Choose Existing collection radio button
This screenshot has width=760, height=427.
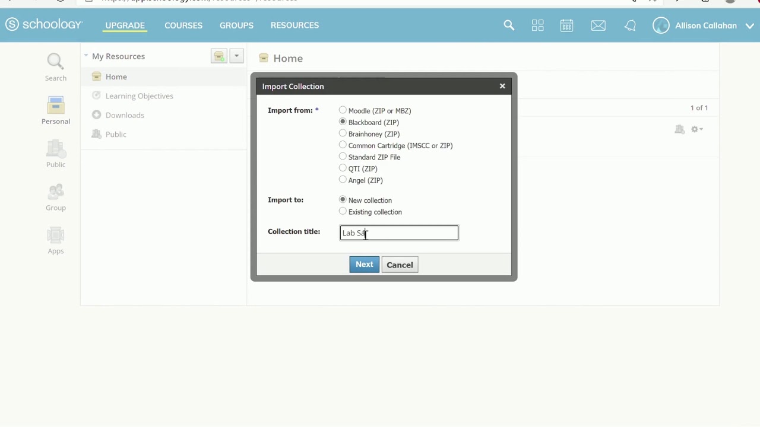[x=343, y=211]
